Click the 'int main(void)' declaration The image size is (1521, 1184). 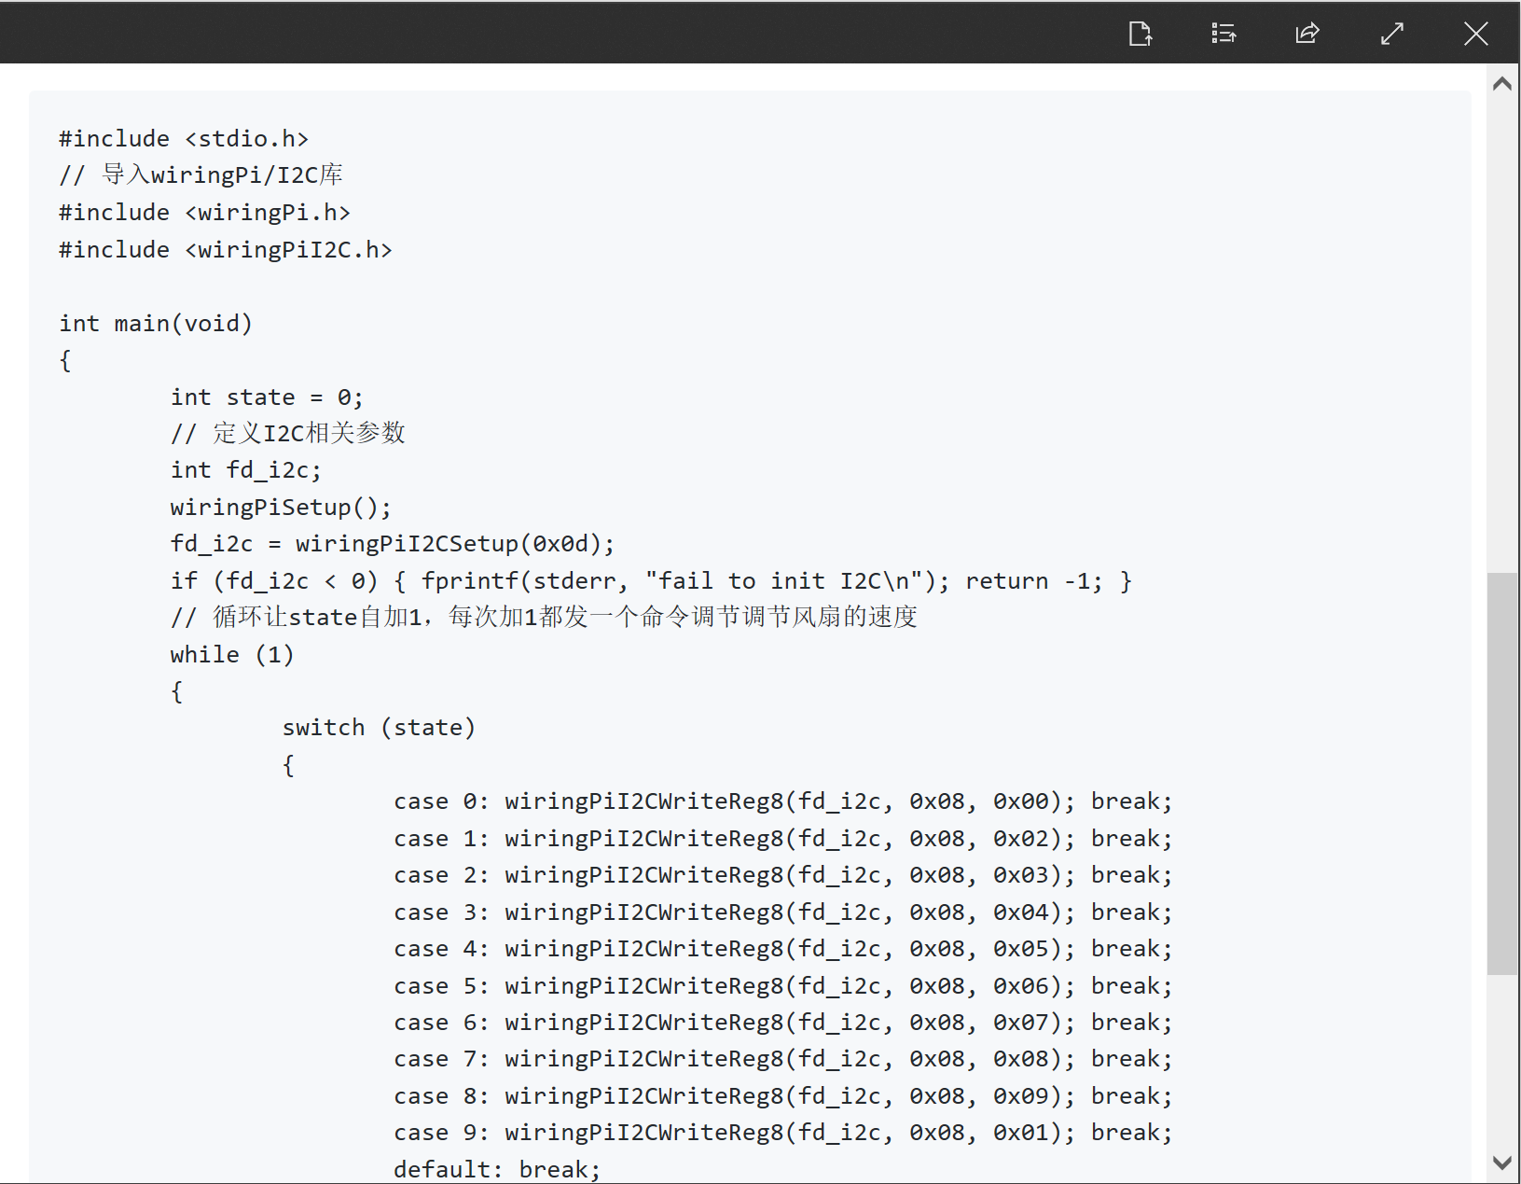[x=155, y=323]
